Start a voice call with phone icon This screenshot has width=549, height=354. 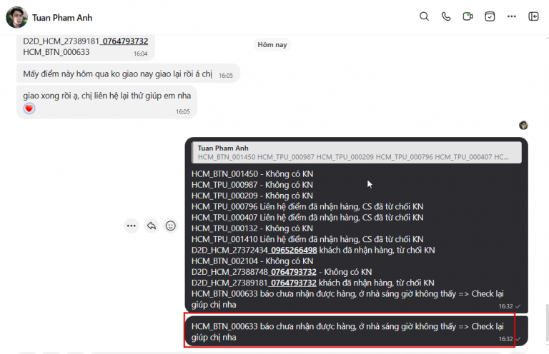click(x=446, y=16)
